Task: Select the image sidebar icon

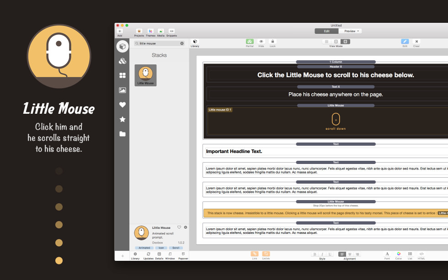Action: (123, 90)
